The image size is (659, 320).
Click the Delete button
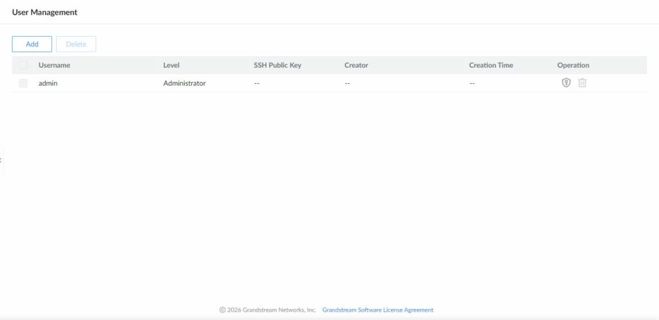tap(76, 44)
